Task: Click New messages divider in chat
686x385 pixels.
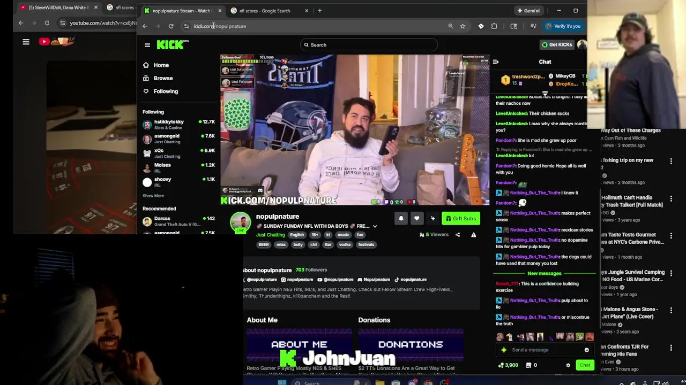Action: click(x=545, y=273)
